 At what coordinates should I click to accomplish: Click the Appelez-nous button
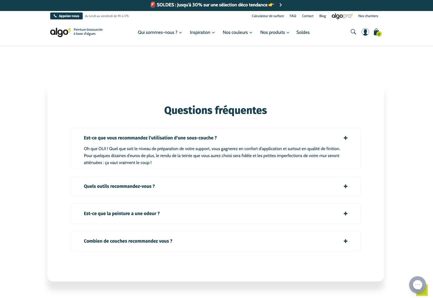pyautogui.click(x=66, y=16)
